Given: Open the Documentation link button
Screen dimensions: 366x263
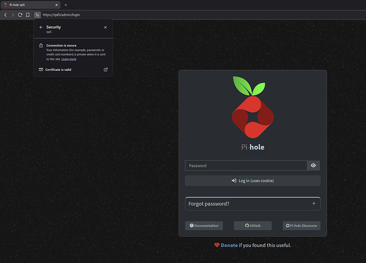Looking at the screenshot, I should click(204, 225).
